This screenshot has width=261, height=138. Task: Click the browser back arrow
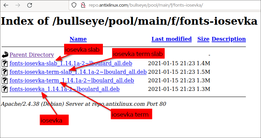6,5
